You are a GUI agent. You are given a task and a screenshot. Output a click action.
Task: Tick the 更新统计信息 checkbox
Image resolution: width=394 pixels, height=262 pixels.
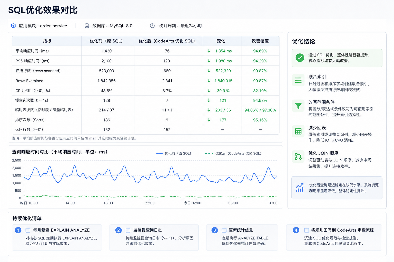tap(224, 230)
